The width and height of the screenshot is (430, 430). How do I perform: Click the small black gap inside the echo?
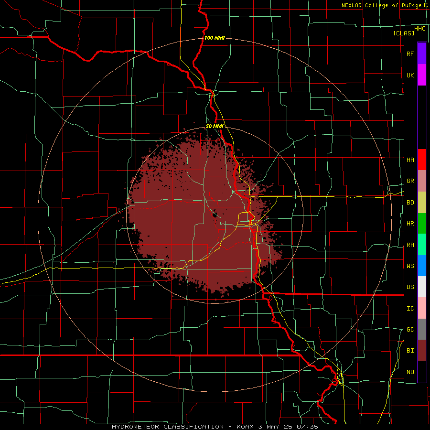(215, 214)
